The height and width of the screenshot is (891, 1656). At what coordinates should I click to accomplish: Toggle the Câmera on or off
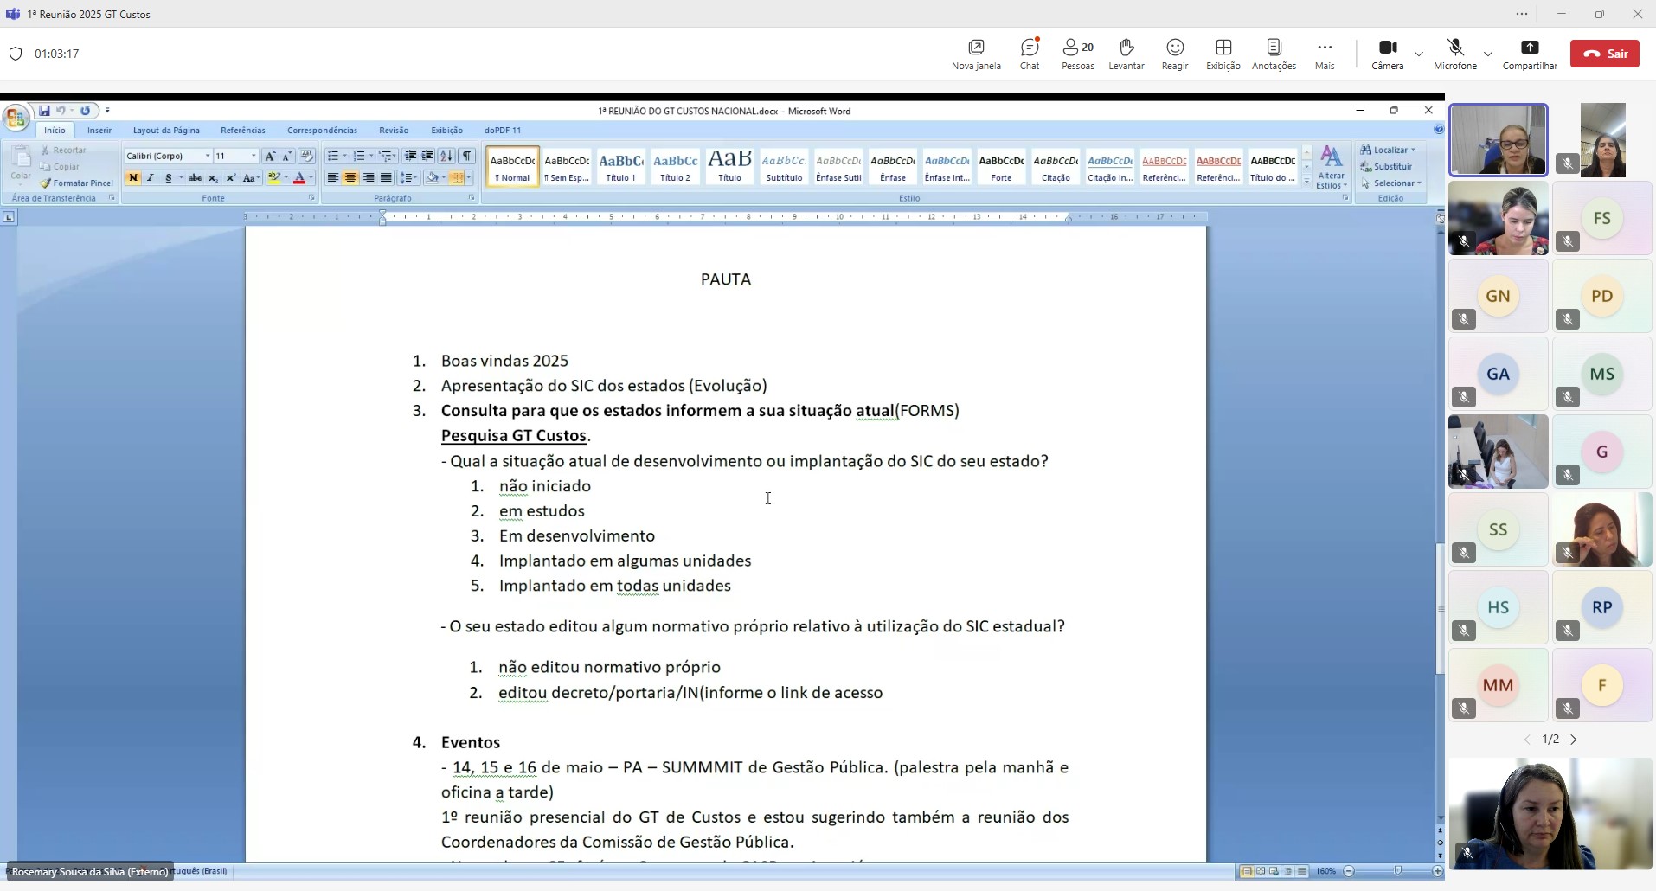[x=1388, y=54]
